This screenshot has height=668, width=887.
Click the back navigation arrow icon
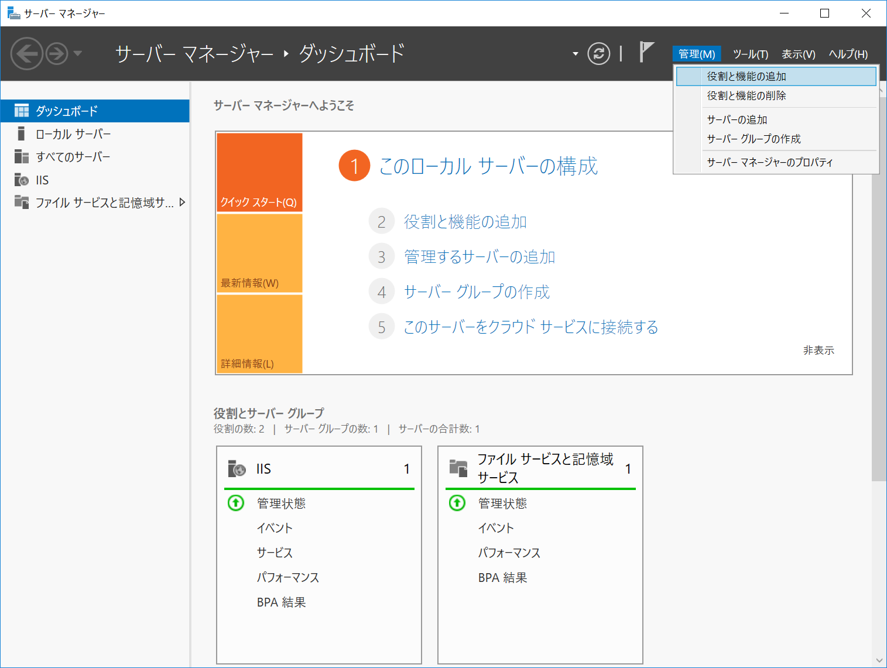tap(26, 54)
